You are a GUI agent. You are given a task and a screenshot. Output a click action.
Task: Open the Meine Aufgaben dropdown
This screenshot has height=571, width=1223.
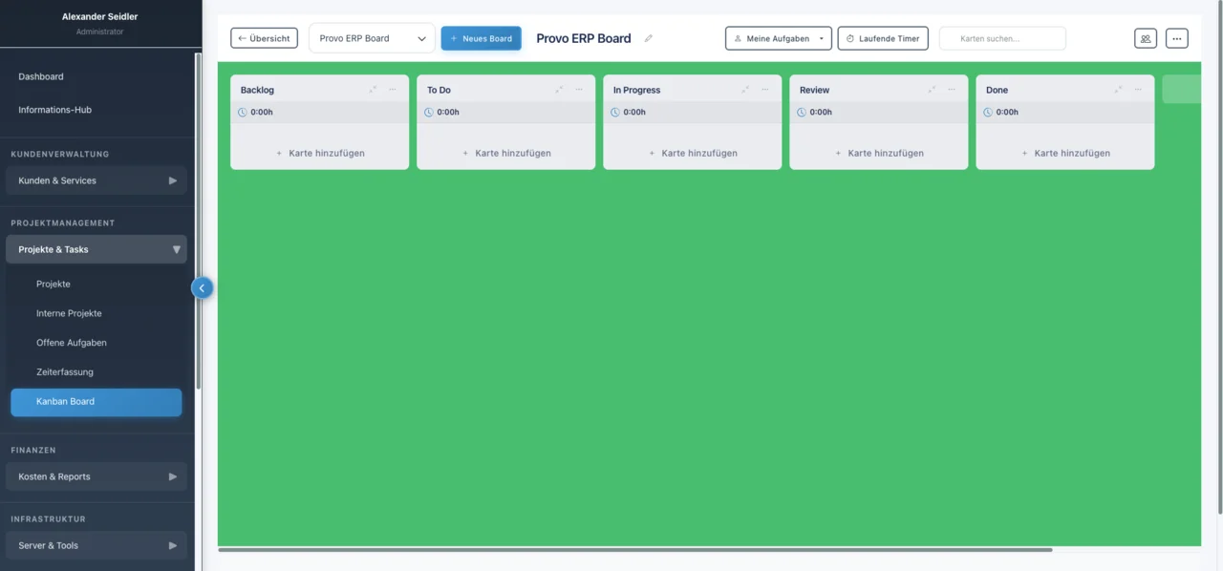click(x=778, y=38)
